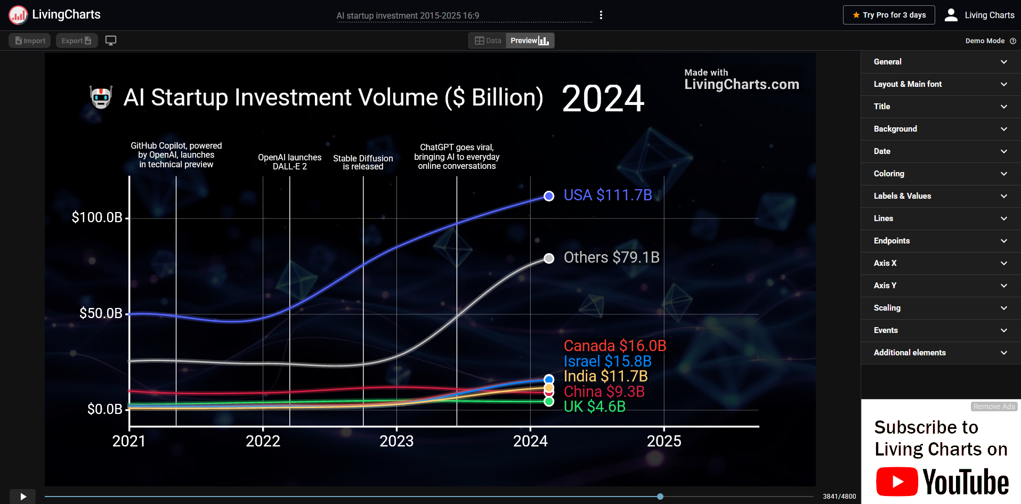The image size is (1021, 504).
Task: Open the three-dot project menu
Action: tap(601, 15)
